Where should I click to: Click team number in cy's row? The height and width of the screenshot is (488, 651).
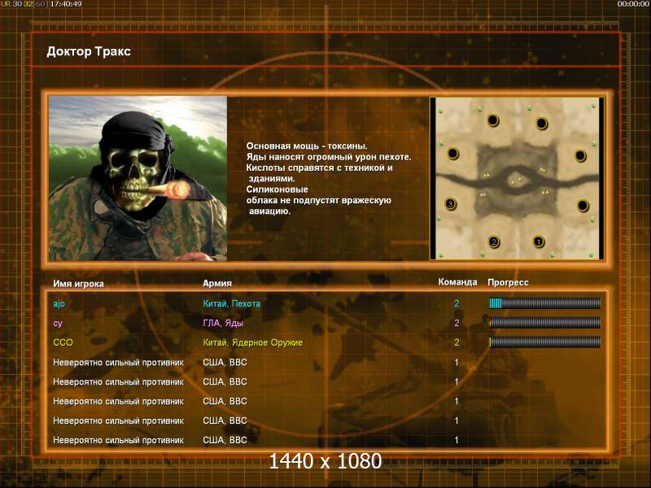pos(457,323)
